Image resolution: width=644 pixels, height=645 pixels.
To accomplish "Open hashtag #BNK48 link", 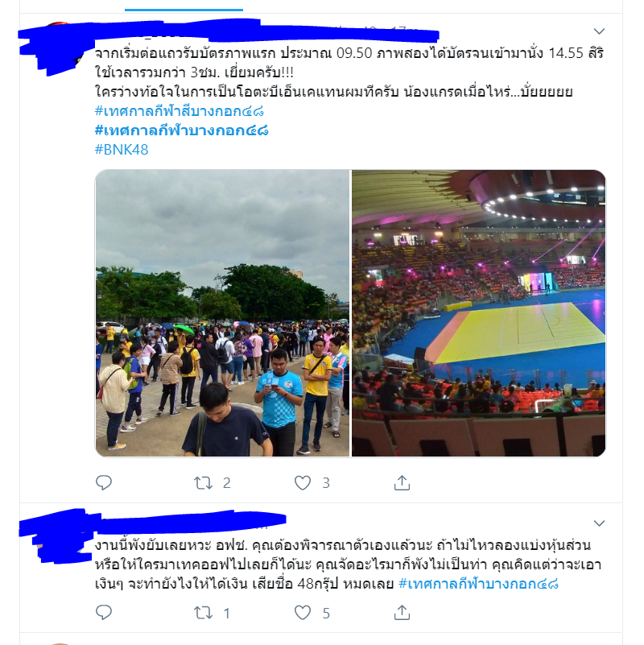I will click(122, 149).
